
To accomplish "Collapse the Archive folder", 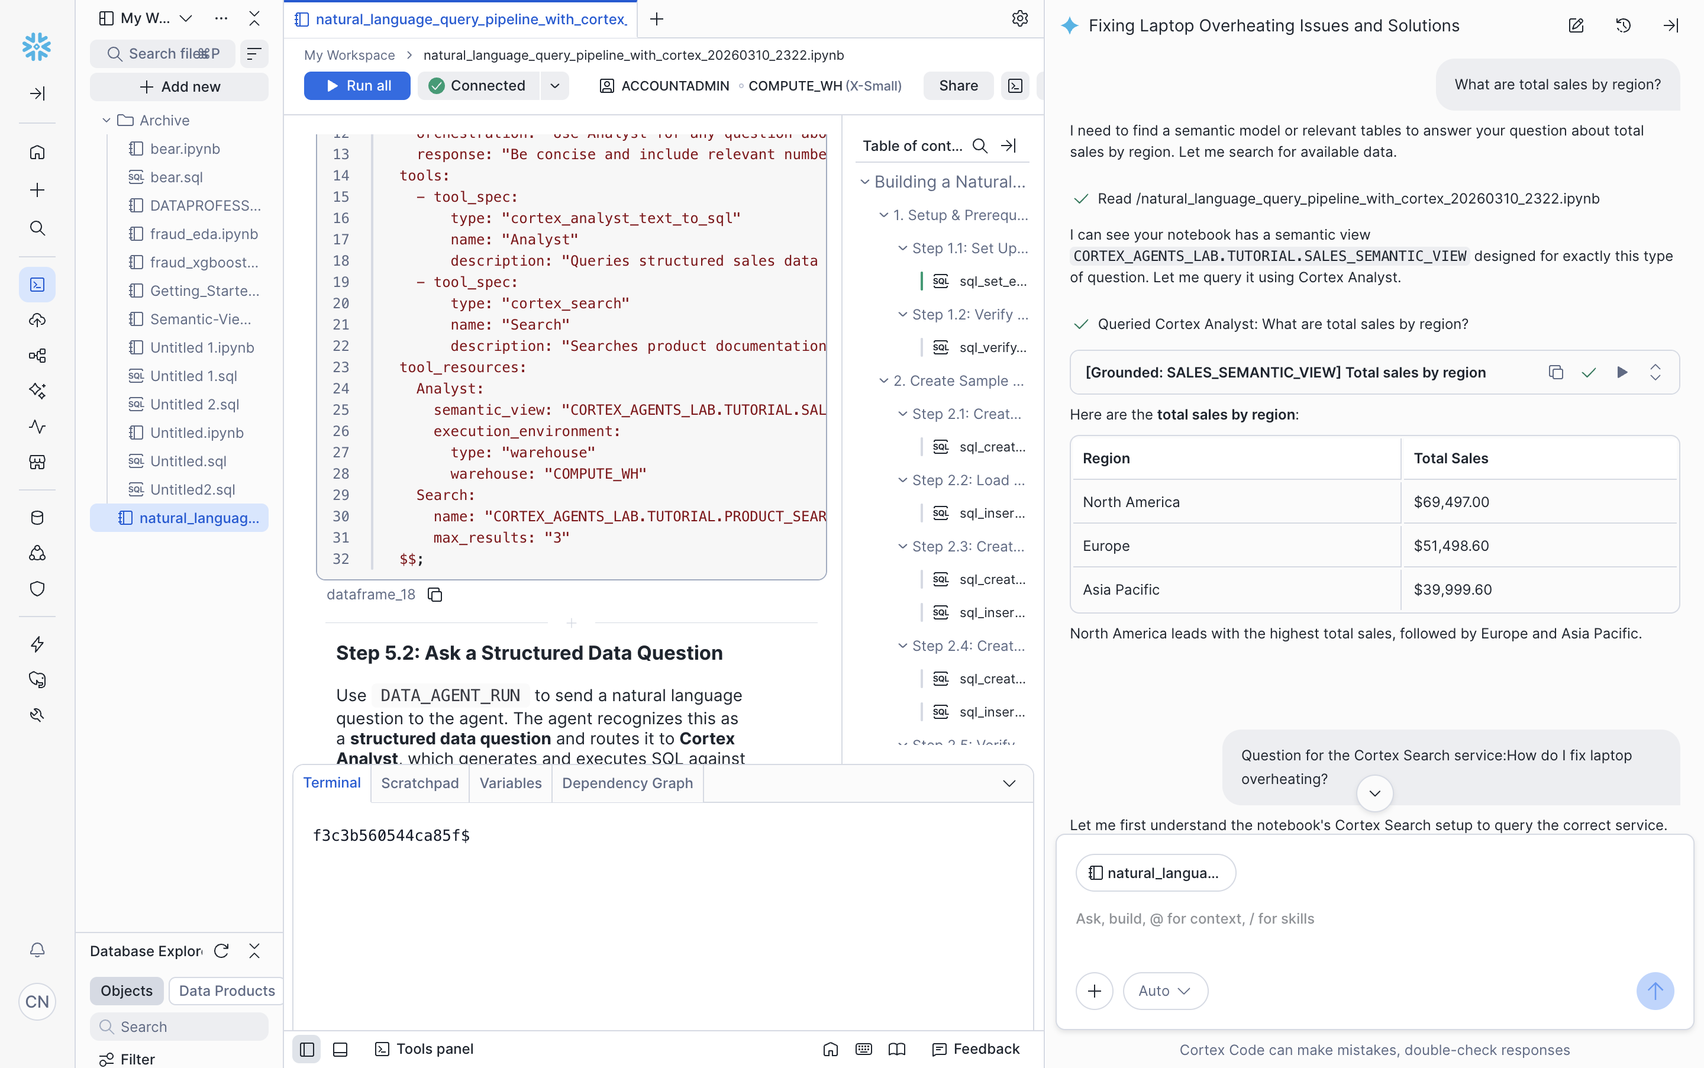I will (x=106, y=120).
